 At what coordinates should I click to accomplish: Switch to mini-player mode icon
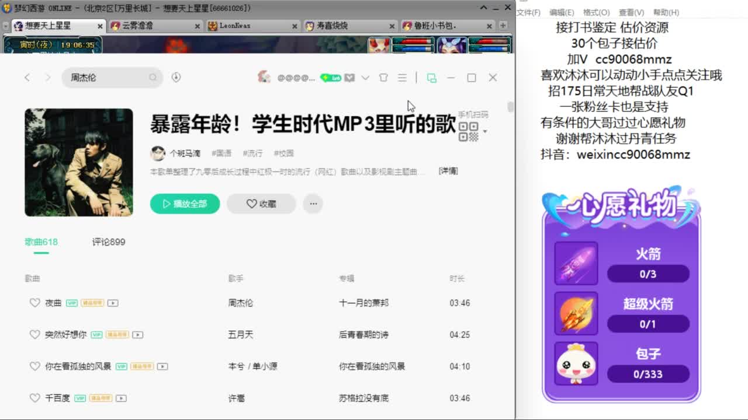pyautogui.click(x=432, y=77)
